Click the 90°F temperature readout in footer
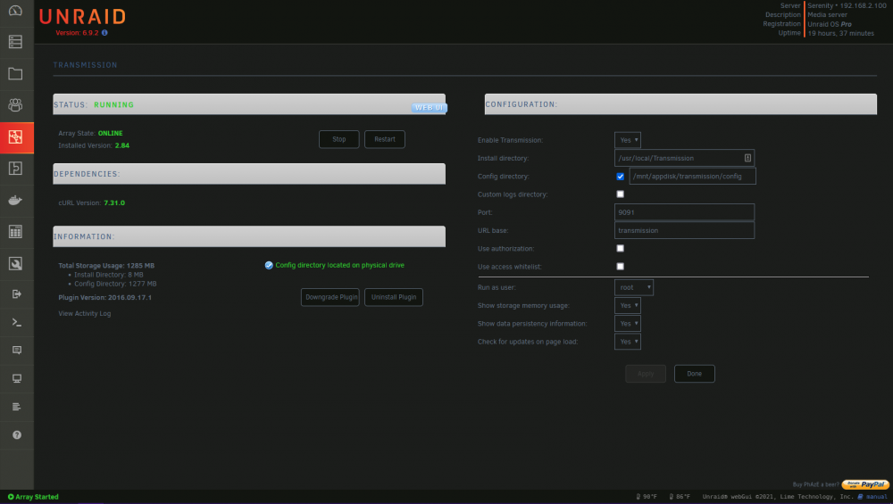Image resolution: width=893 pixels, height=504 pixels. tap(647, 497)
